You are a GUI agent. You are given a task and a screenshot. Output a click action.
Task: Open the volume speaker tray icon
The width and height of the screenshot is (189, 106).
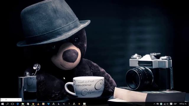tap(167, 104)
